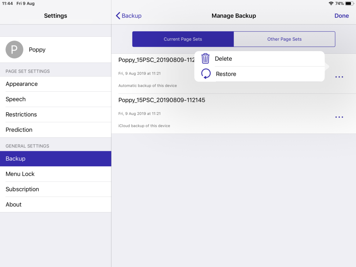The width and height of the screenshot is (356, 267).
Task: Click the trash can Delete icon
Action: 205,58
